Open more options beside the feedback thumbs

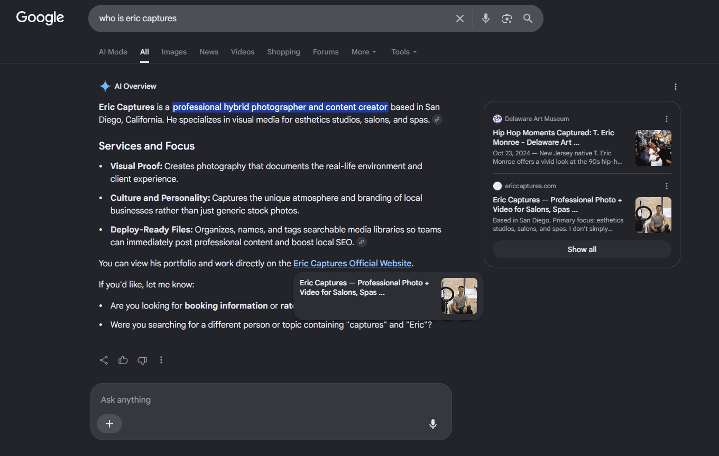point(161,360)
